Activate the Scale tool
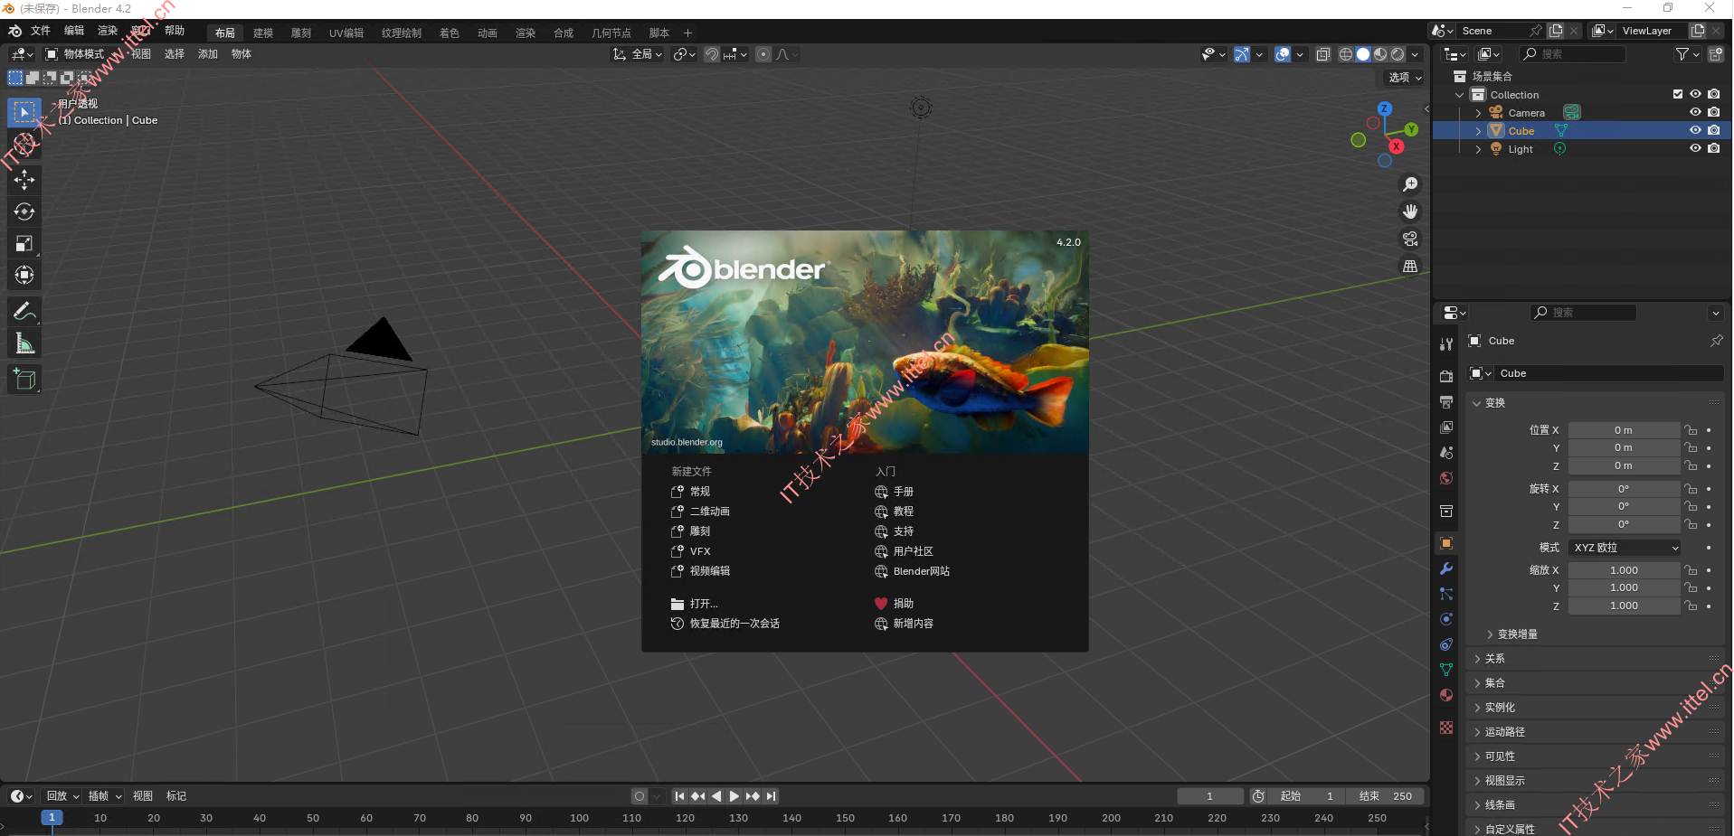This screenshot has height=836, width=1734. pyautogui.click(x=24, y=243)
